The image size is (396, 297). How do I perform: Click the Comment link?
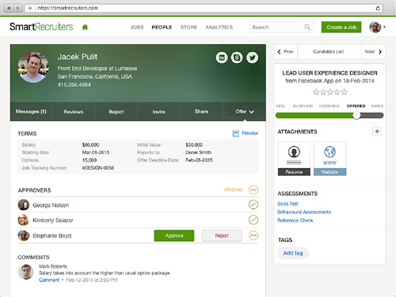pyautogui.click(x=49, y=280)
